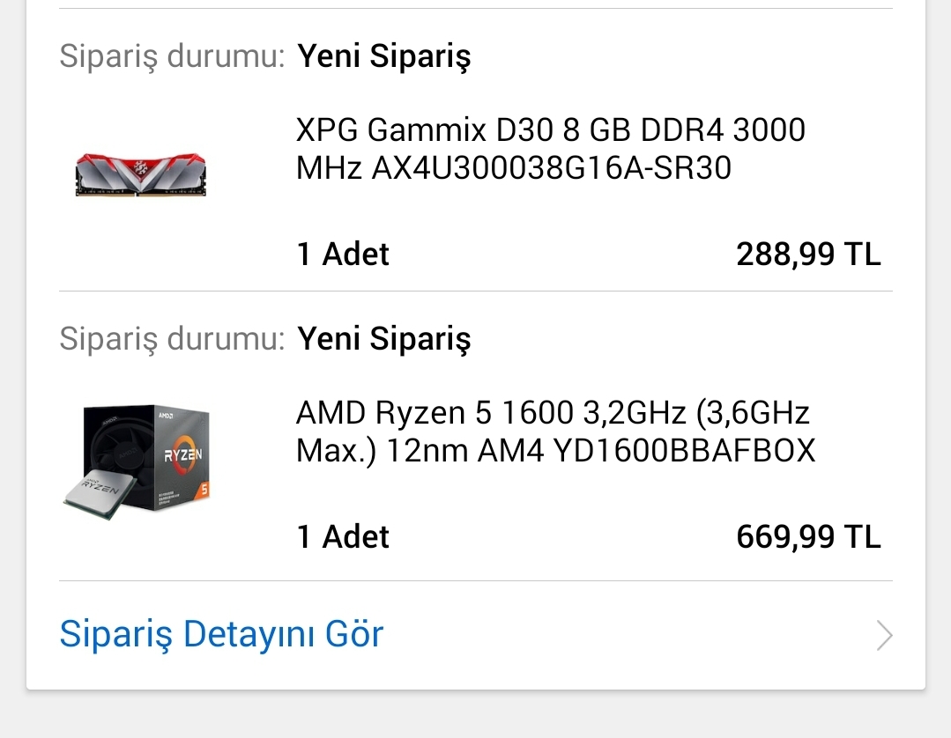Open the AMD Ryzen 5 box thumbnail
Image resolution: width=951 pixels, height=738 pixels.
pyautogui.click(x=137, y=461)
